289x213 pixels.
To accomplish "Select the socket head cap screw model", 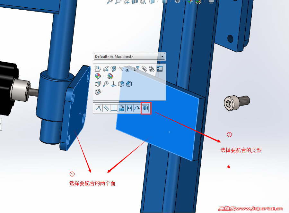I will (x=237, y=103).
